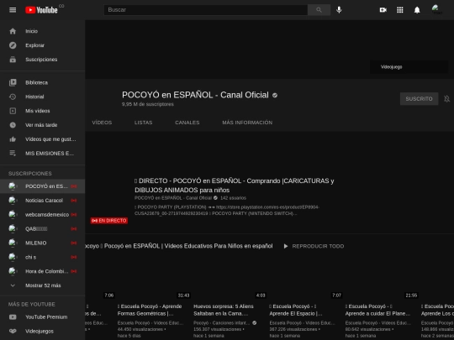The width and height of the screenshot is (454, 340).
Task: Open MILENIO subscription
Action: (42, 243)
